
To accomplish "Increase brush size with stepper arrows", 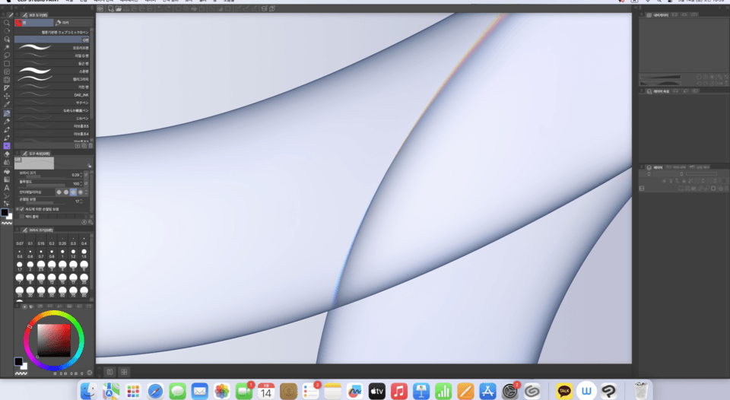I will pyautogui.click(x=81, y=175).
